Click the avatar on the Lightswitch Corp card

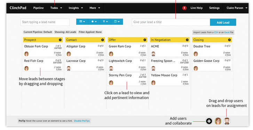(111, 68)
